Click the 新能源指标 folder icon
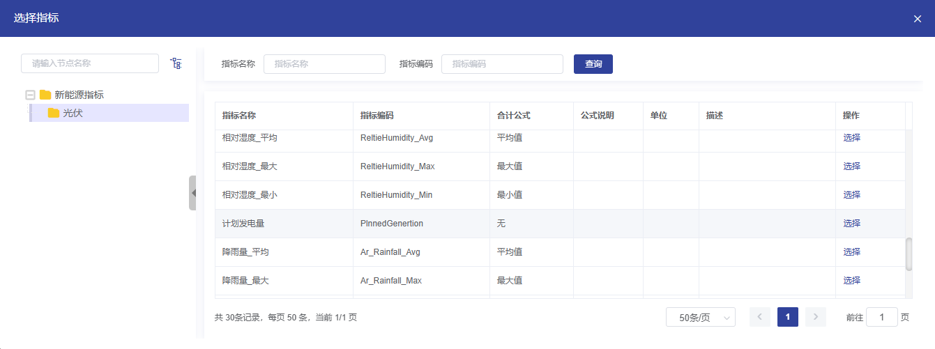Image resolution: width=935 pixels, height=349 pixels. pyautogui.click(x=45, y=95)
